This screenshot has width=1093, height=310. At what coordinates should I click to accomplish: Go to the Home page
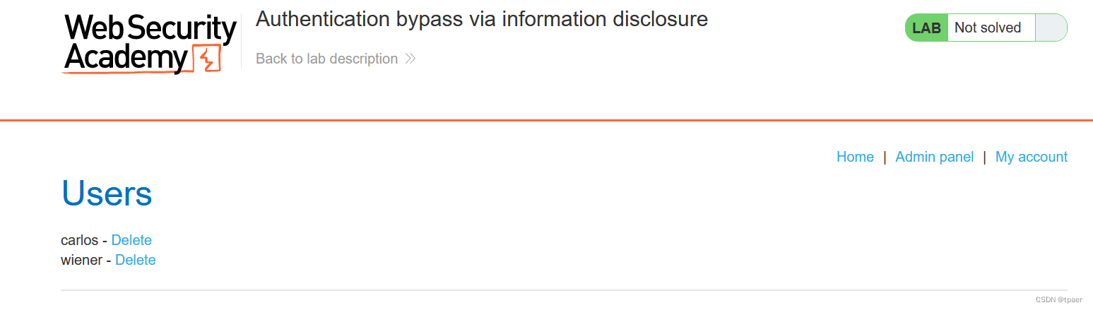pos(855,157)
